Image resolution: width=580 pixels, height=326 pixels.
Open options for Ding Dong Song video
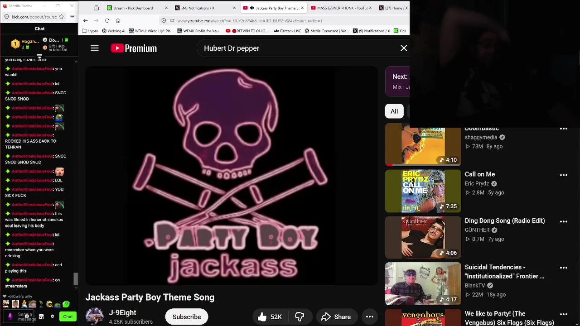click(x=564, y=221)
